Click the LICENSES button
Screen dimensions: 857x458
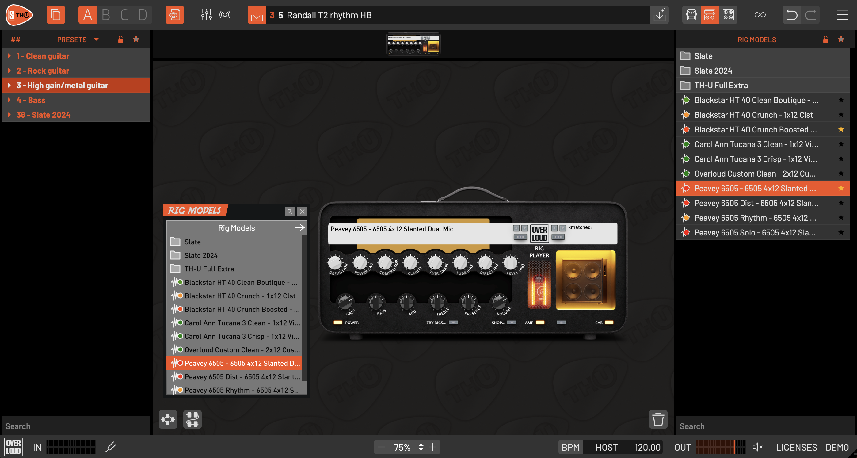point(796,447)
